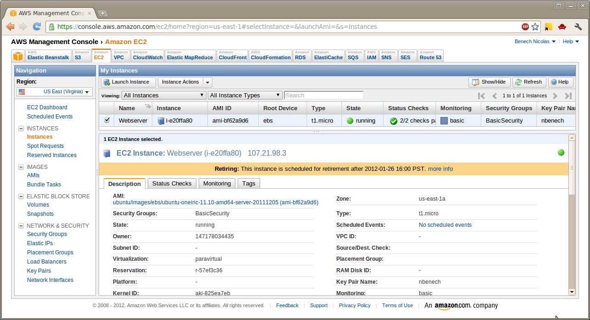Switch to the Status Checks tab
This screenshot has width=590, height=320.
172,183
